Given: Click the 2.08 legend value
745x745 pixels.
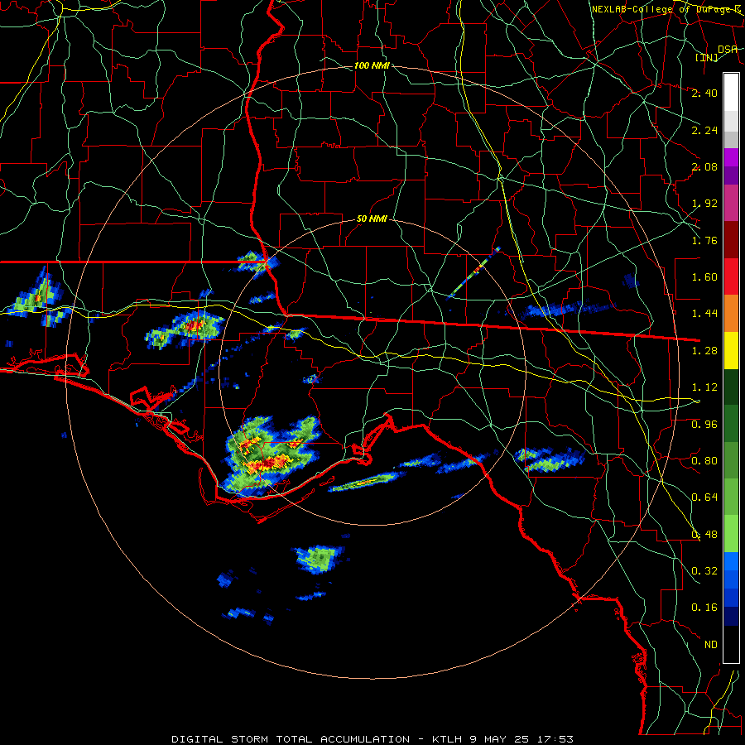Looking at the screenshot, I should [704, 166].
